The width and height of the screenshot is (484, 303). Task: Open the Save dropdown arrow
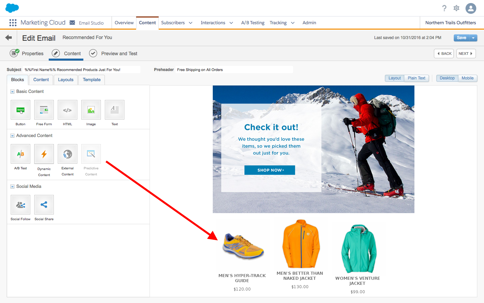click(473, 38)
